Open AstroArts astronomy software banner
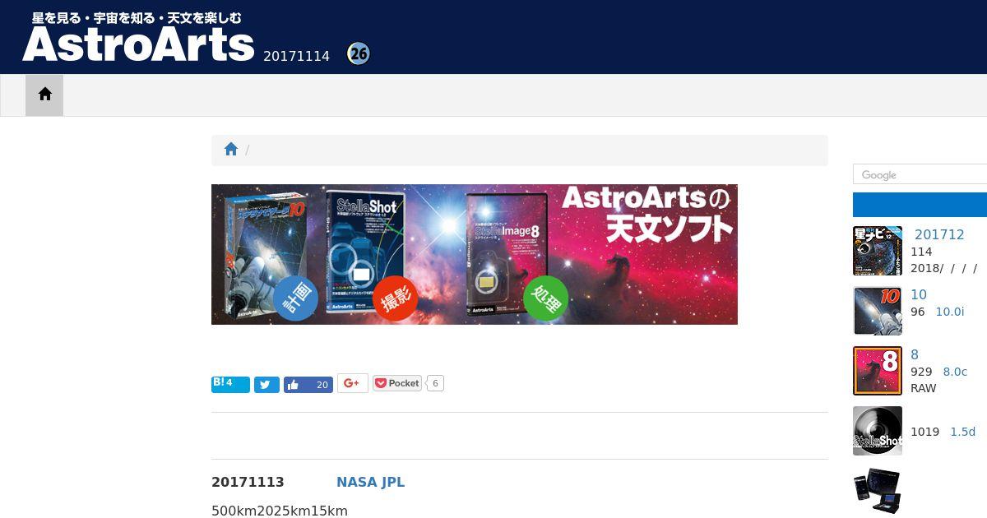Screen dimensions: 987x518 475,254
